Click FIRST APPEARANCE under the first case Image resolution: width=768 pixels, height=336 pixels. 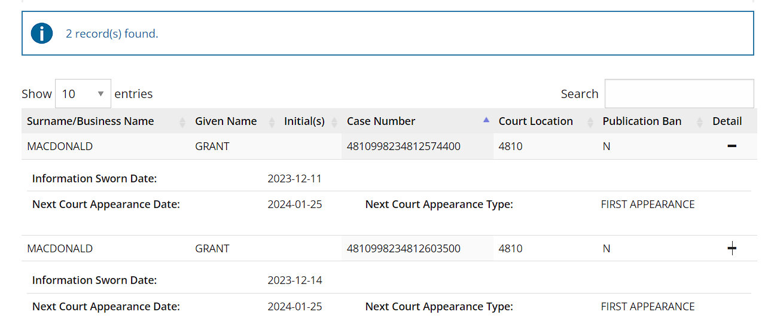648,204
